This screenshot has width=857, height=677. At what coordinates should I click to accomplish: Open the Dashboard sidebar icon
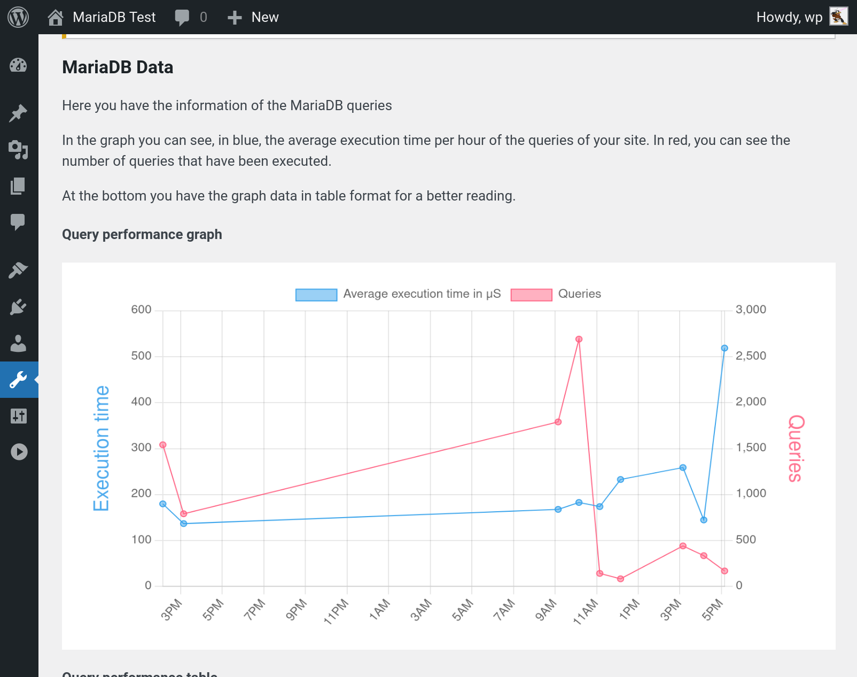(x=18, y=65)
